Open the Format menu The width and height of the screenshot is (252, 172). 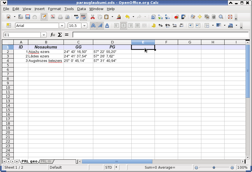point(54,9)
